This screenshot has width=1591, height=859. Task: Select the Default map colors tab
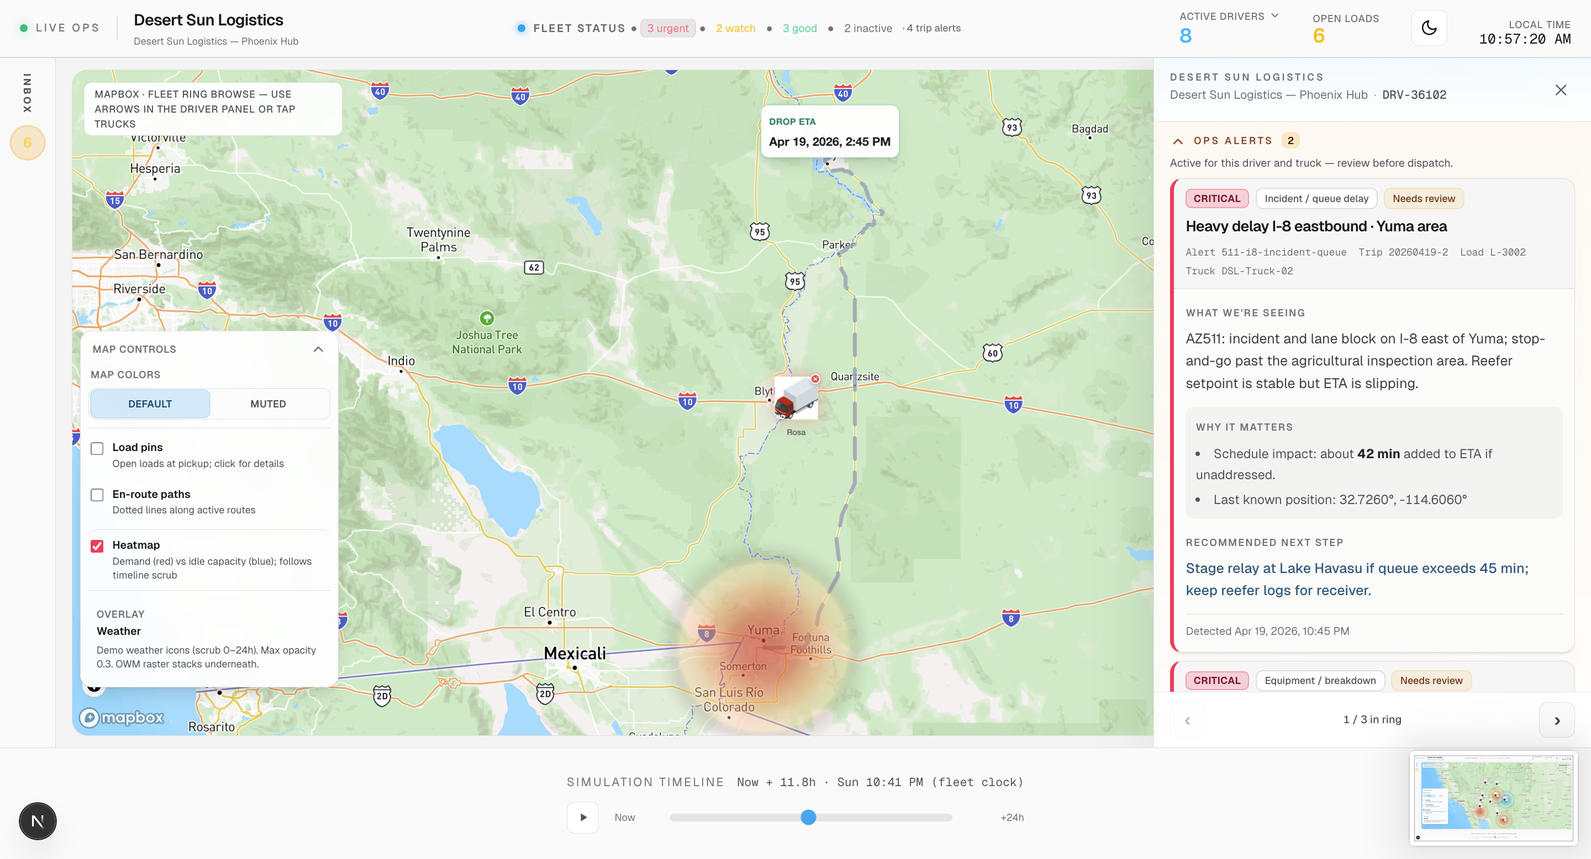150,404
